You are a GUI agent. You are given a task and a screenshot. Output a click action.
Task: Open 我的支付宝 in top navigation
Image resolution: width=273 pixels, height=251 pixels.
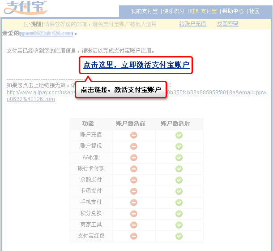144,11
